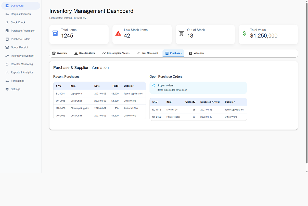Click the blue Total Items box icon
This screenshot has height=206, width=308.
[x=55, y=33]
